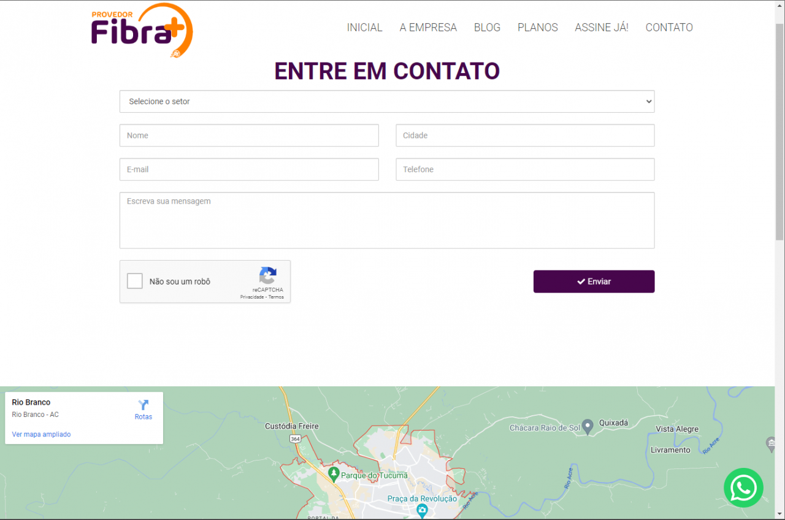Click the checkmark inside the Enviar button
This screenshot has height=520, width=785.
(581, 281)
